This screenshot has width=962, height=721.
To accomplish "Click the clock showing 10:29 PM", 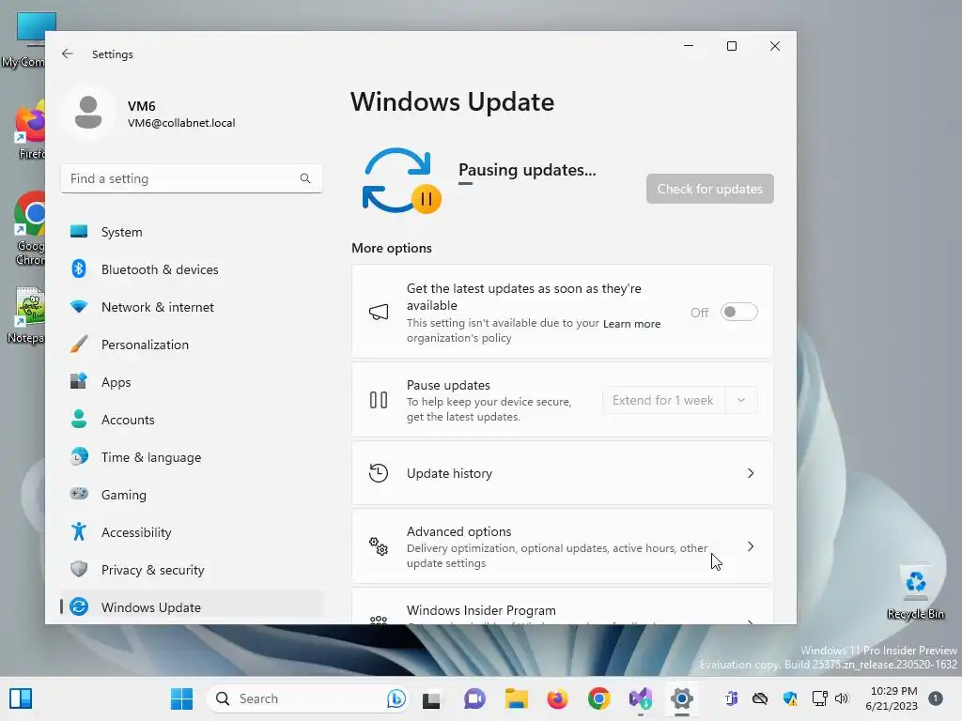I will 894,691.
